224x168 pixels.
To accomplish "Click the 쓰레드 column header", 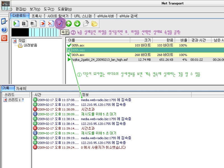I will pyautogui.click(x=16, y=95).
